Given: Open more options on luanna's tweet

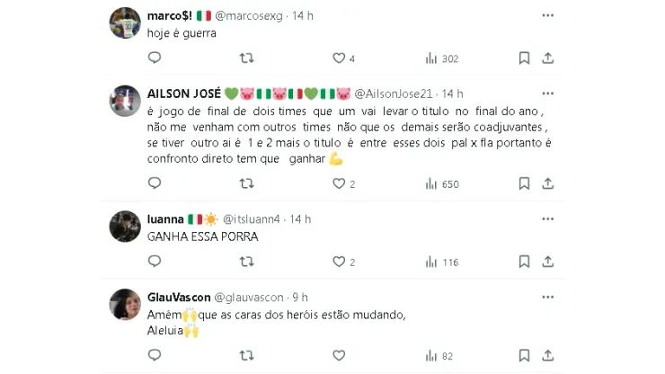Looking at the screenshot, I should point(548,219).
